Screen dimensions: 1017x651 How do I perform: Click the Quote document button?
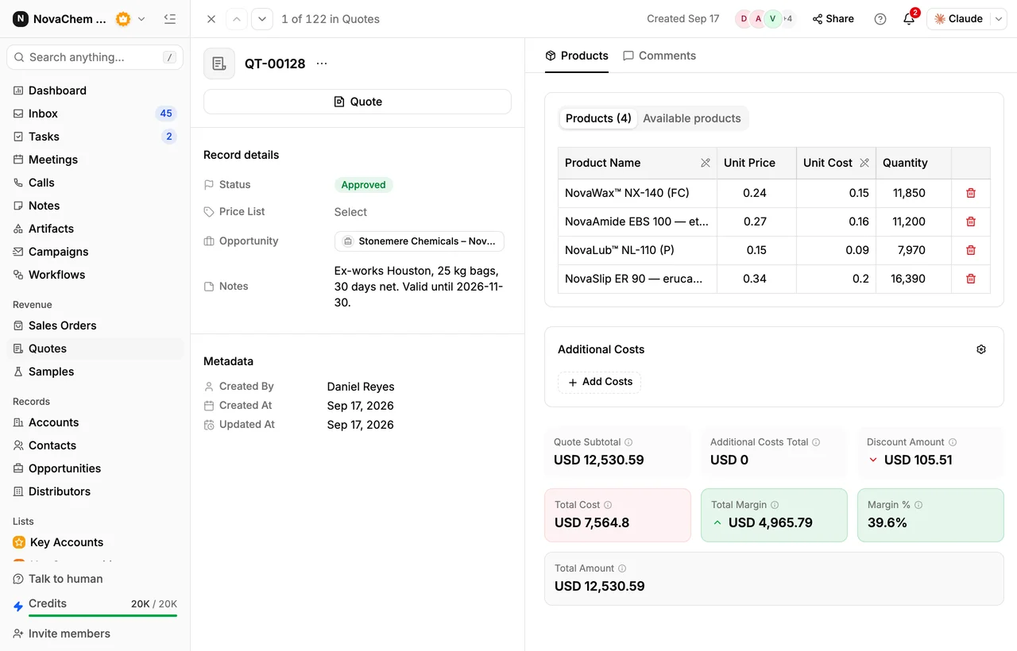pos(358,102)
